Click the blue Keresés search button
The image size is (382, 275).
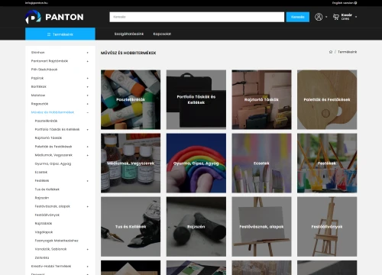tap(298, 17)
